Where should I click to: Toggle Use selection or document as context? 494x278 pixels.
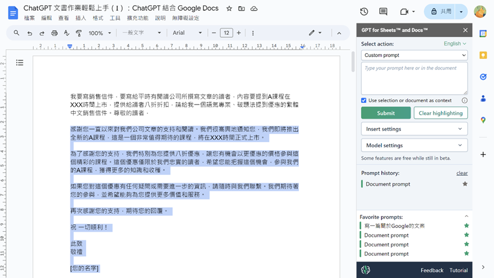364,100
